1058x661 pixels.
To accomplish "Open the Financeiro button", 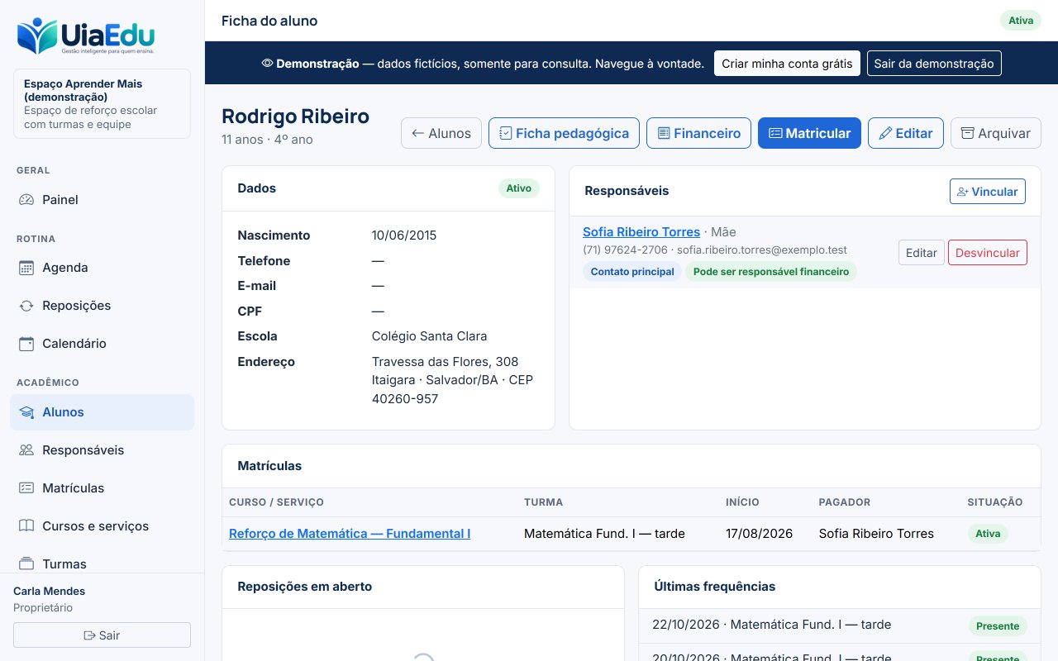I will coord(698,133).
